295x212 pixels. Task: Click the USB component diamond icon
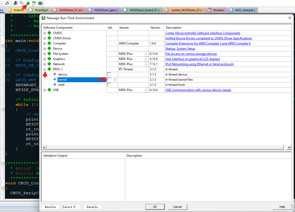click(x=49, y=90)
